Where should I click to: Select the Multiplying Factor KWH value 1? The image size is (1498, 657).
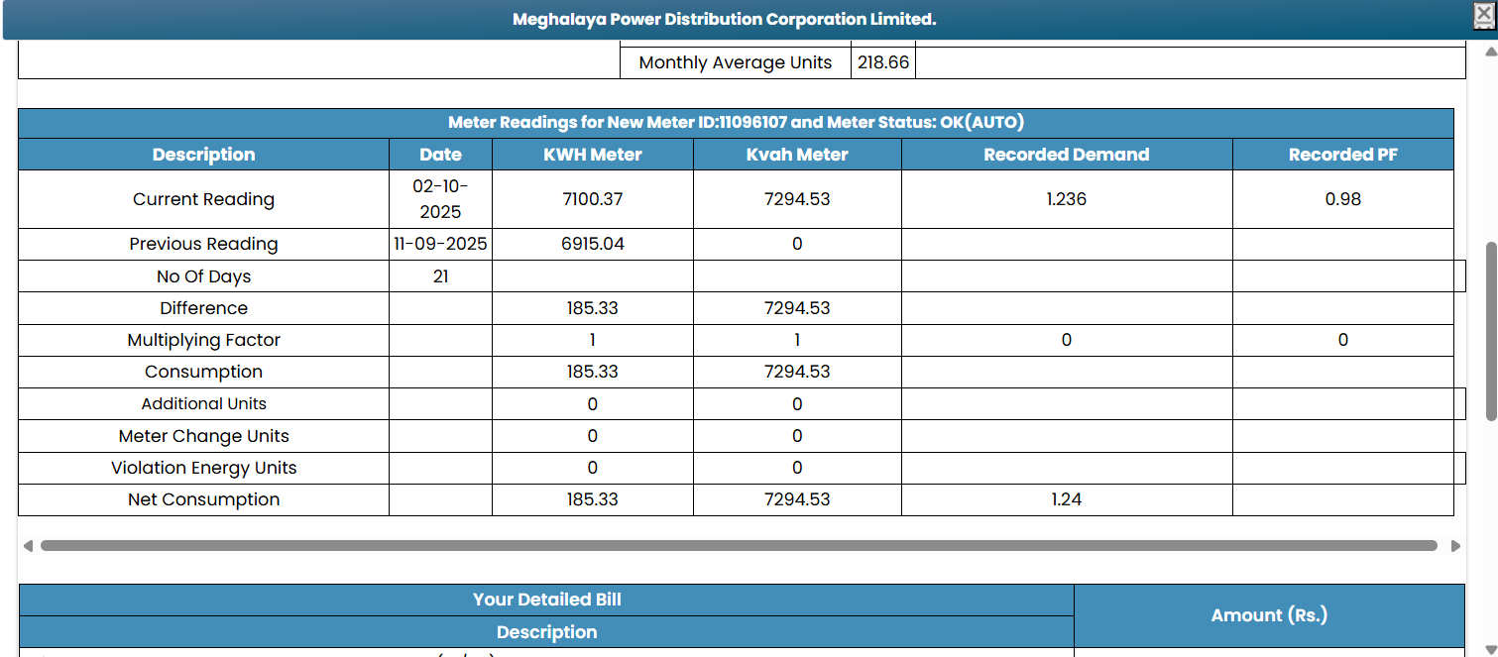click(593, 340)
